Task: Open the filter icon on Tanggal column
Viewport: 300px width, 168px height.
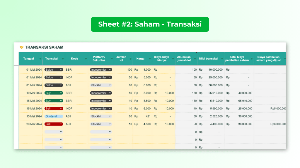Action: pos(40,59)
